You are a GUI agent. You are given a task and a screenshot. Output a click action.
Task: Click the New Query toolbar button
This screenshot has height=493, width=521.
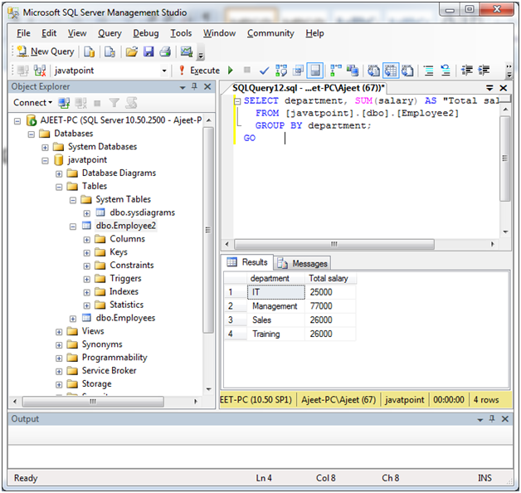pyautogui.click(x=46, y=51)
